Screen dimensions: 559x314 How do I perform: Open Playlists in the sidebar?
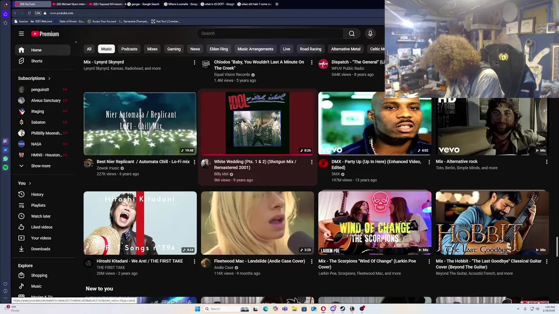click(x=43, y=205)
